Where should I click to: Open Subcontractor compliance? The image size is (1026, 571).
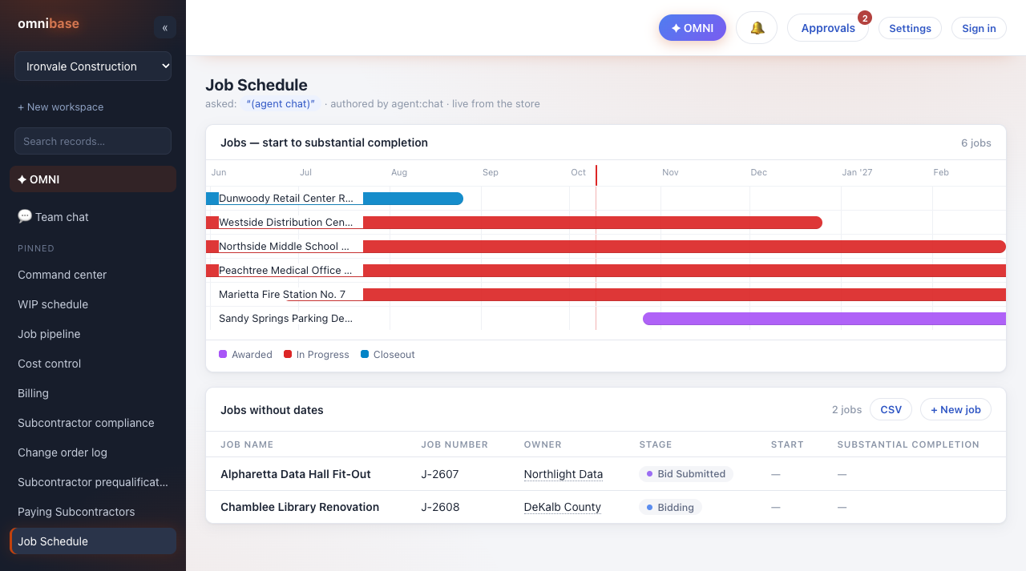(x=93, y=423)
